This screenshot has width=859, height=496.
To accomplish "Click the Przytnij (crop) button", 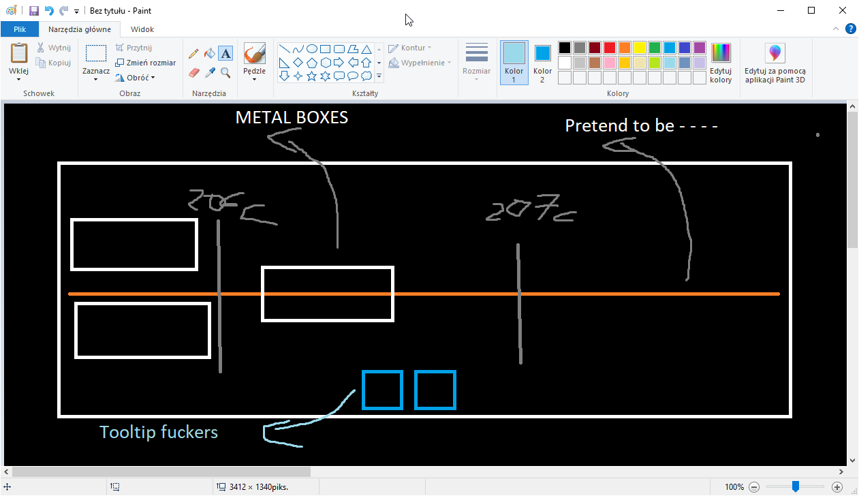I will click(x=134, y=48).
